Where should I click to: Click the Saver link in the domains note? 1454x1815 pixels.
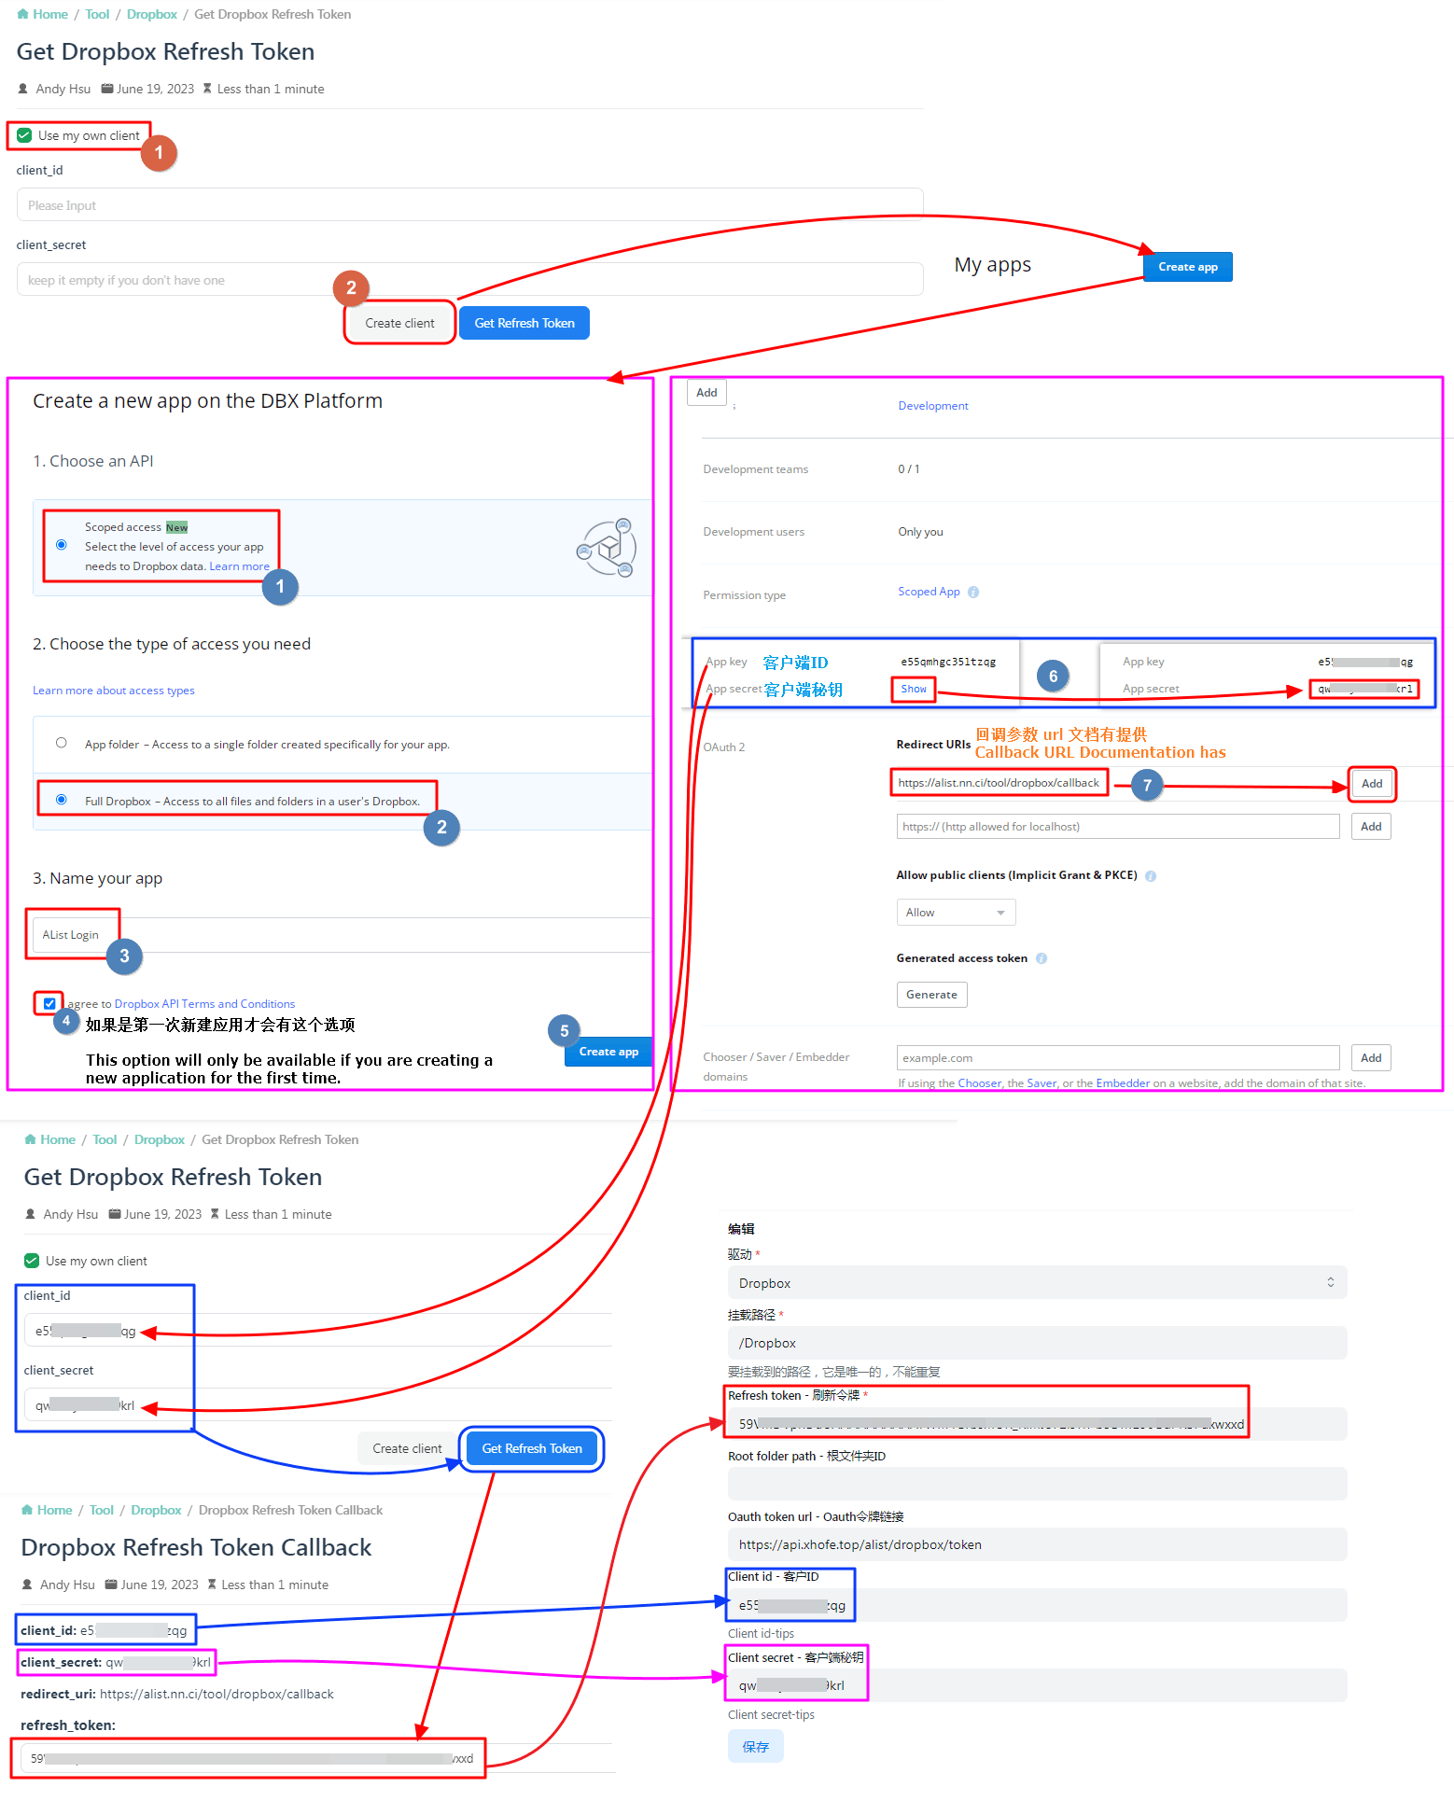[1042, 1083]
